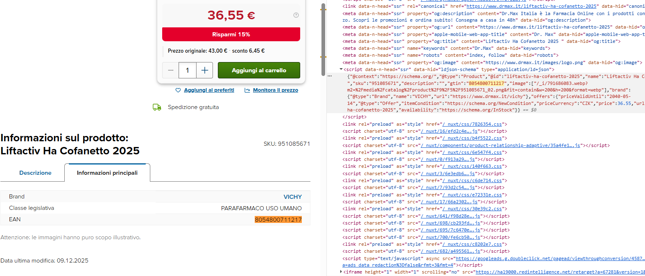Expand the iframe node in DevTools
This screenshot has width=645, height=276.
341,272
